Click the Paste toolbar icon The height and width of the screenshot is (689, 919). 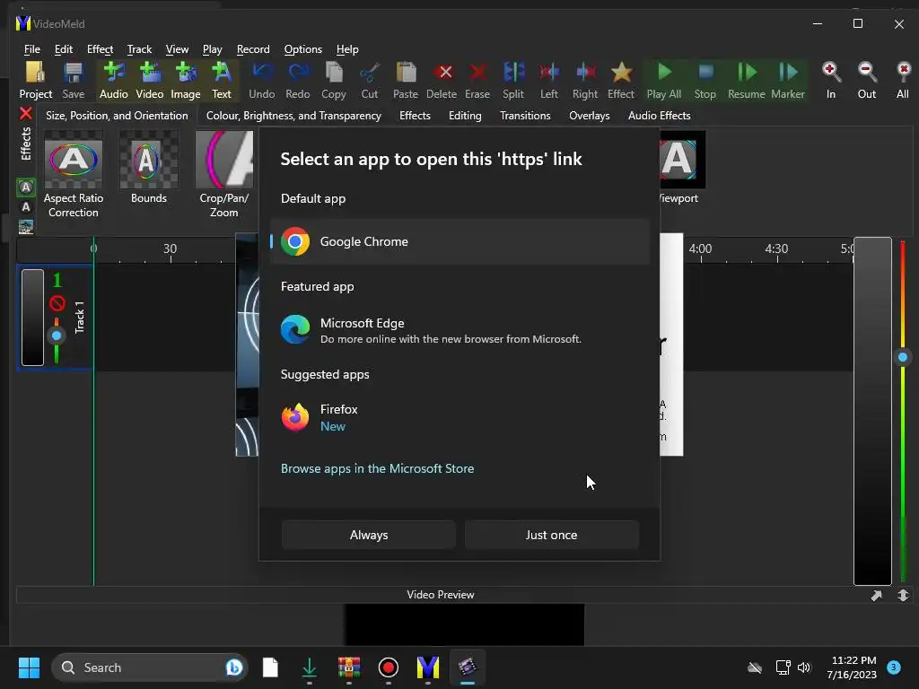(x=406, y=80)
